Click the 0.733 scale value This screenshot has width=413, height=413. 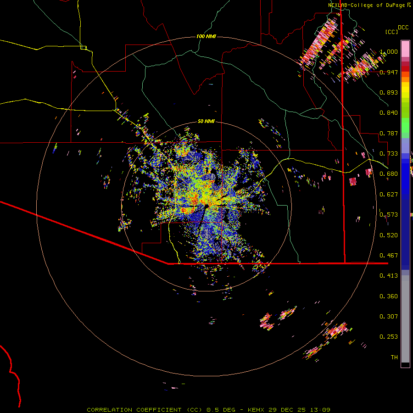click(389, 154)
